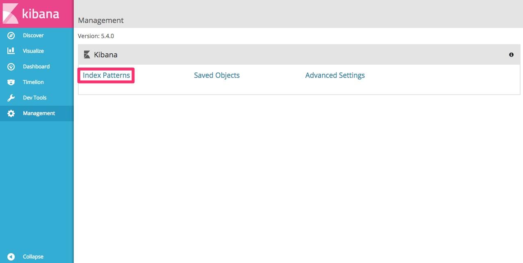Click the Management page title
523x263 pixels.
coord(101,20)
